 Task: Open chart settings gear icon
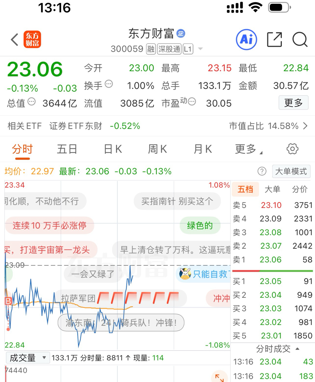click(292, 148)
